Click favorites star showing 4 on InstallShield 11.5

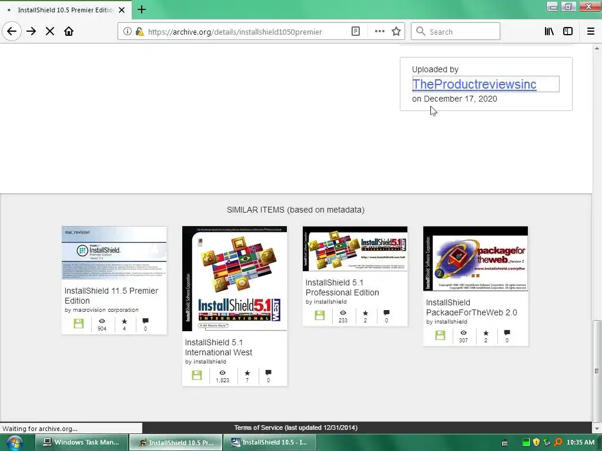click(x=125, y=321)
